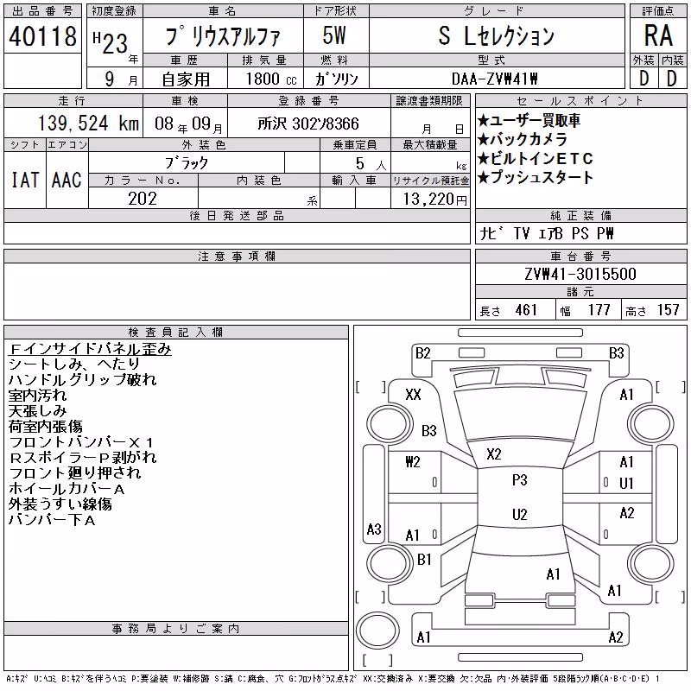Screen dimensions: 691x691
Task: Click the note ハンドルグリップ破れ
Action: pos(82,380)
